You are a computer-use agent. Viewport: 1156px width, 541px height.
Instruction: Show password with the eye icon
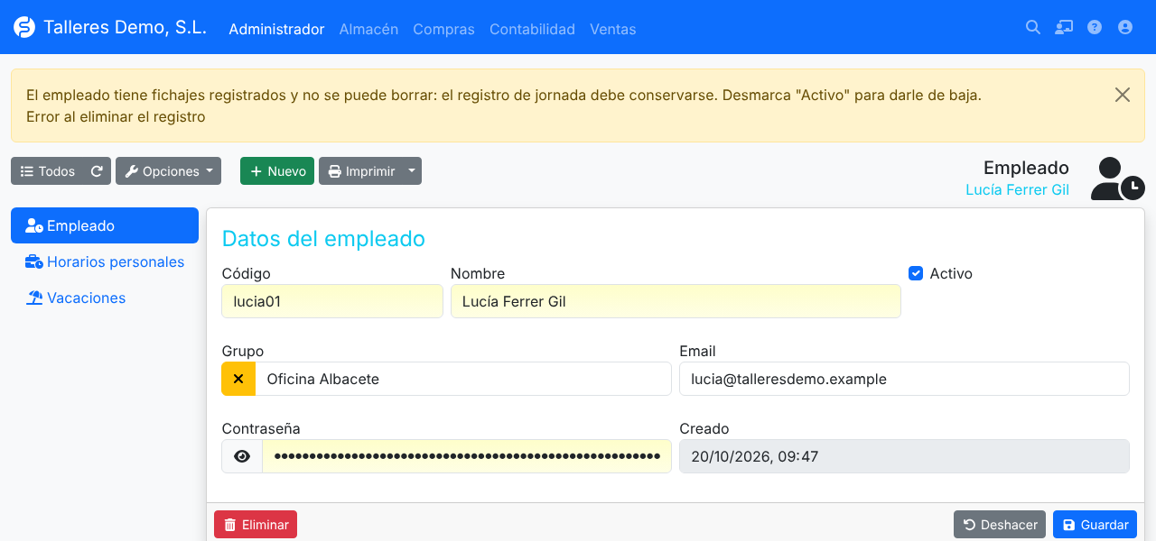(242, 456)
